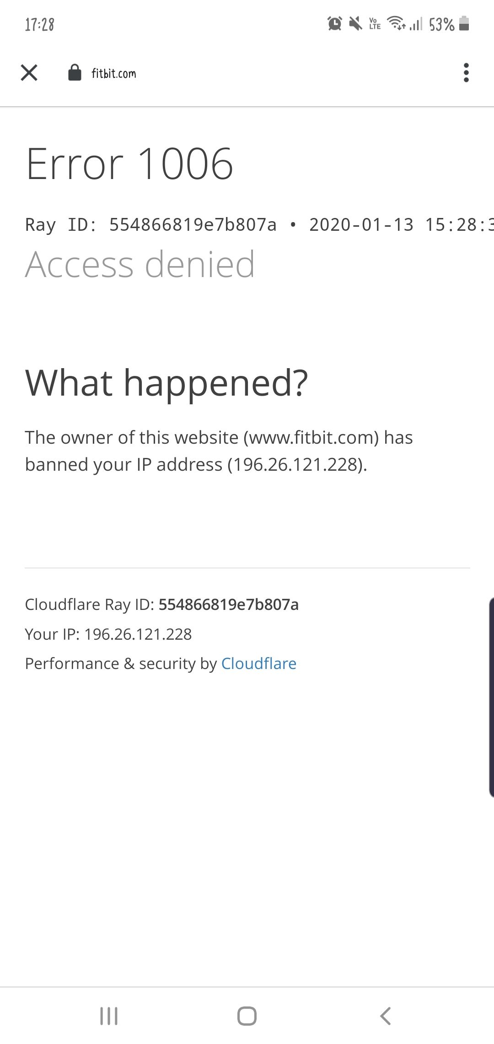Tap the "What happened?" heading
This screenshot has height=1044, width=494.
pos(166,383)
